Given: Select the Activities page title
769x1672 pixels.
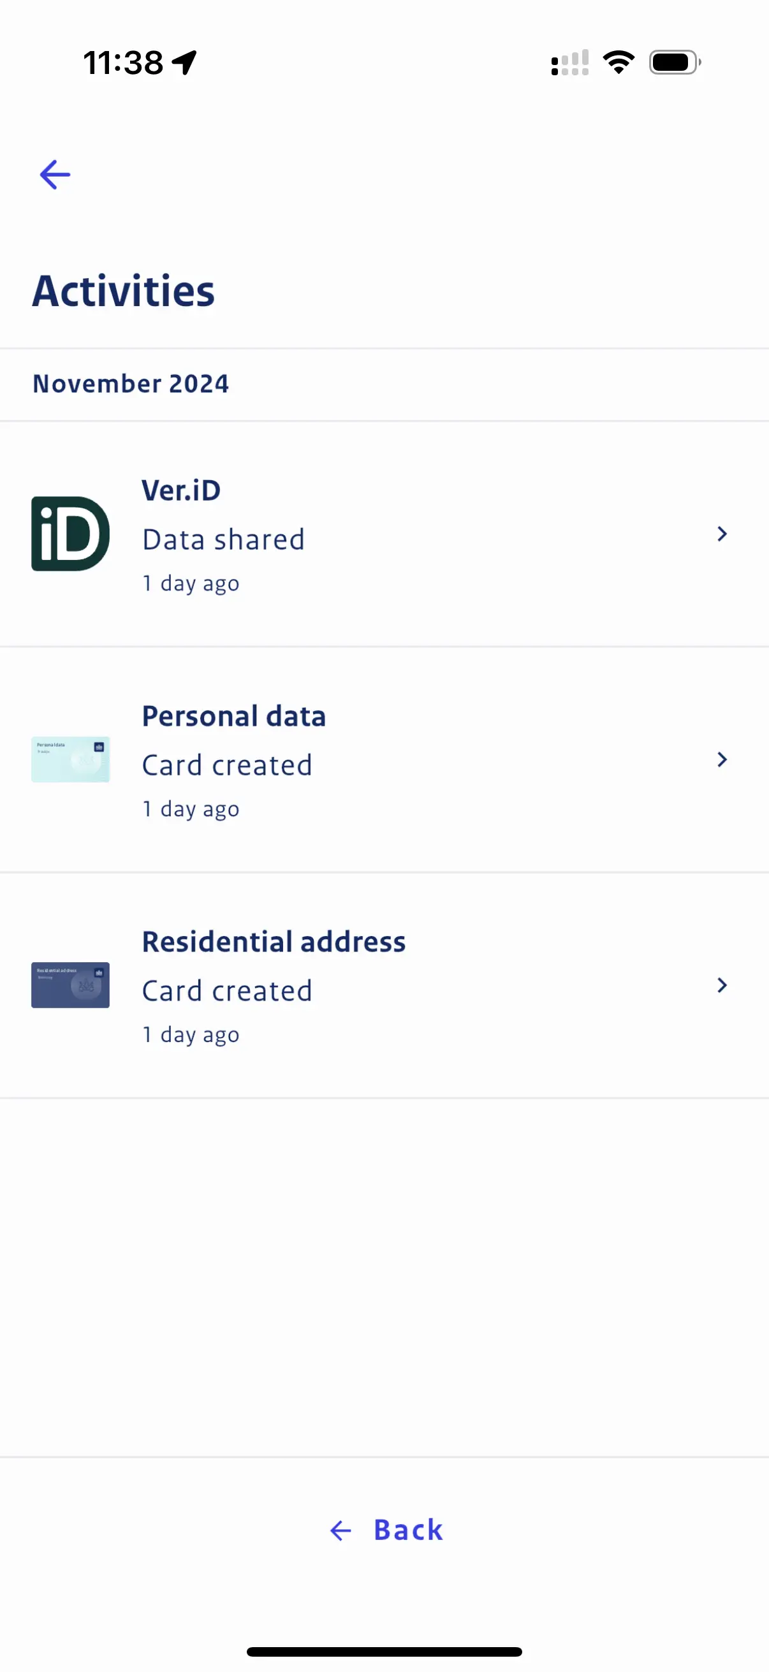Looking at the screenshot, I should coord(124,291).
